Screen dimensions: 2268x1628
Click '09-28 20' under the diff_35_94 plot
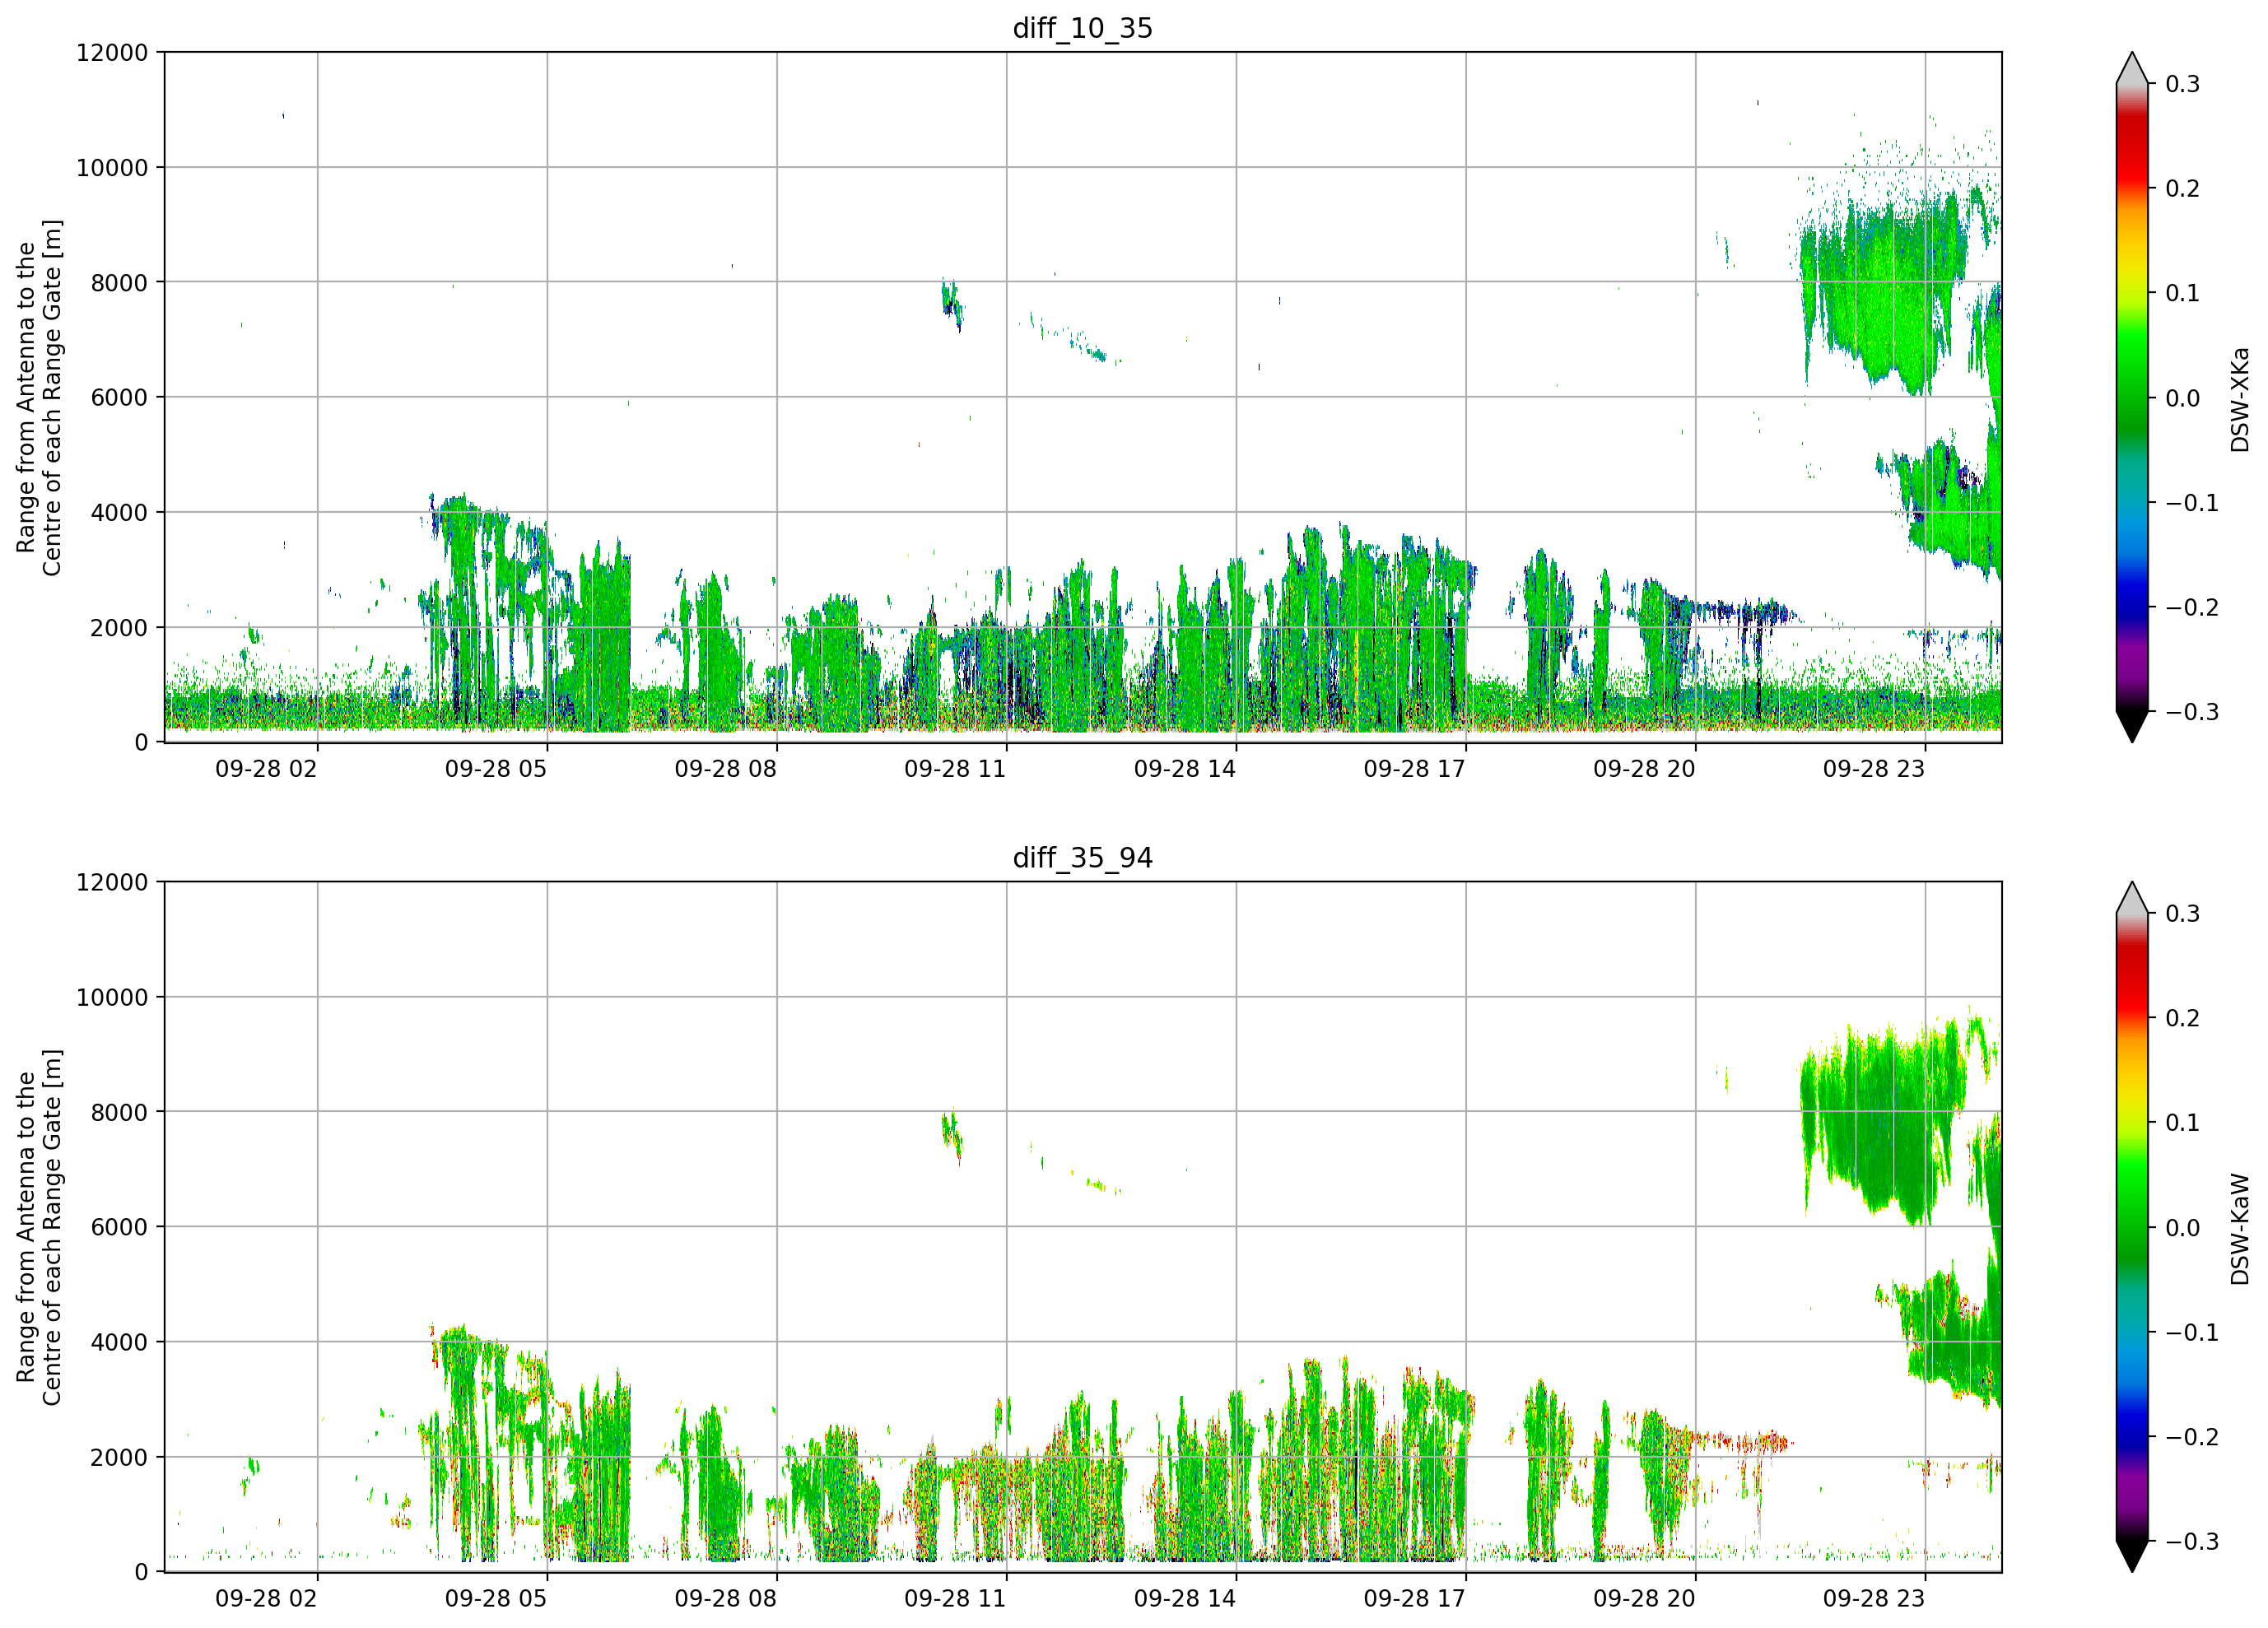[1644, 1599]
